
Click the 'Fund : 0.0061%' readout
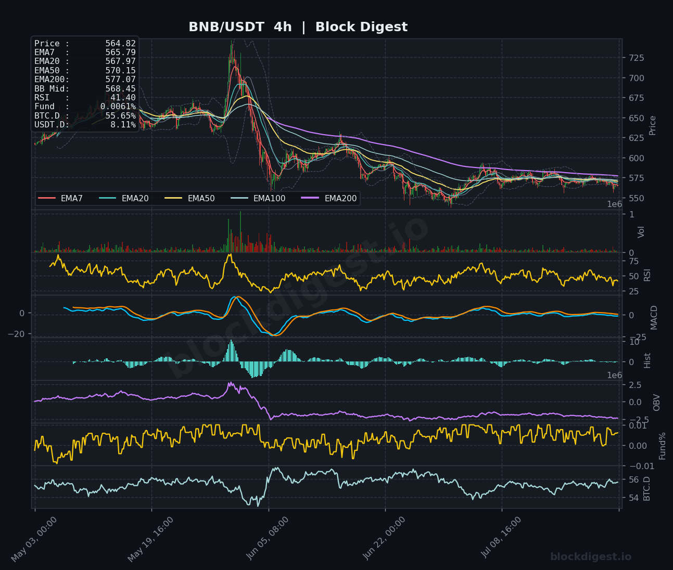[x=85, y=107]
